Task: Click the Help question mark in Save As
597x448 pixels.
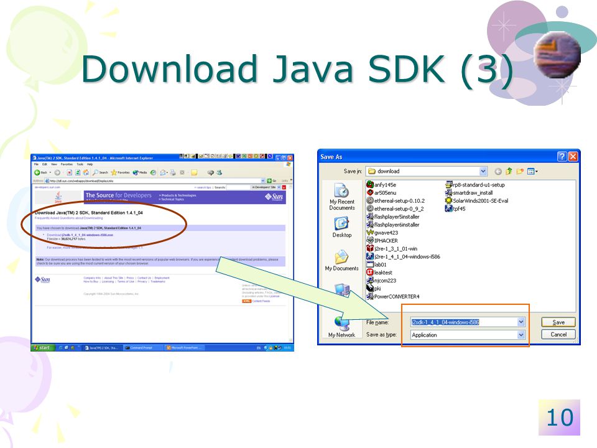Action: point(562,157)
